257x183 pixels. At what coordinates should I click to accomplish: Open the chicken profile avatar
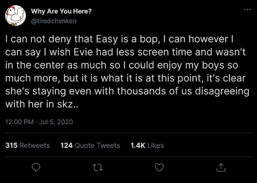pyautogui.click(x=15, y=16)
